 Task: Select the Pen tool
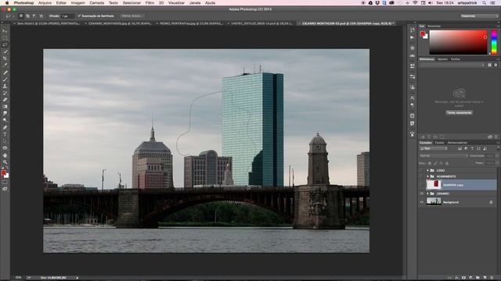tap(5, 127)
